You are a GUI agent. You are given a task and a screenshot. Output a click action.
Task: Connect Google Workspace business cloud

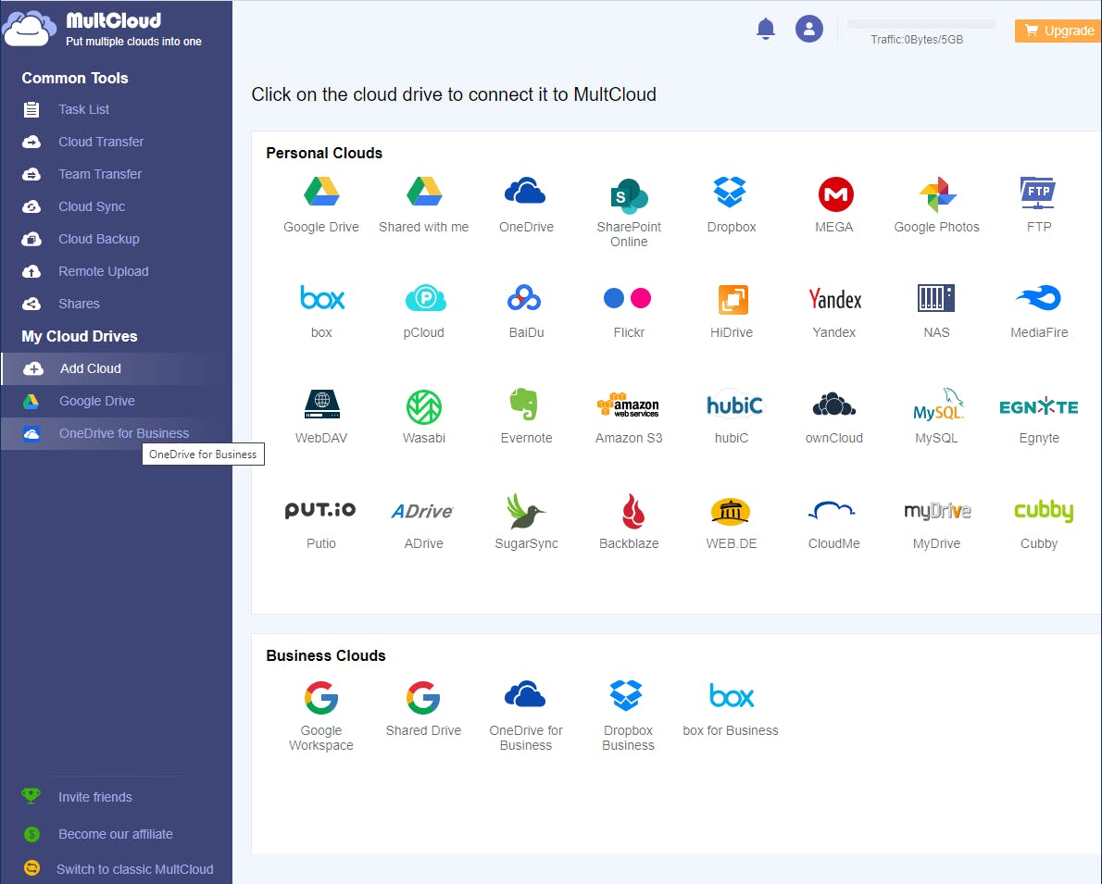tap(321, 716)
